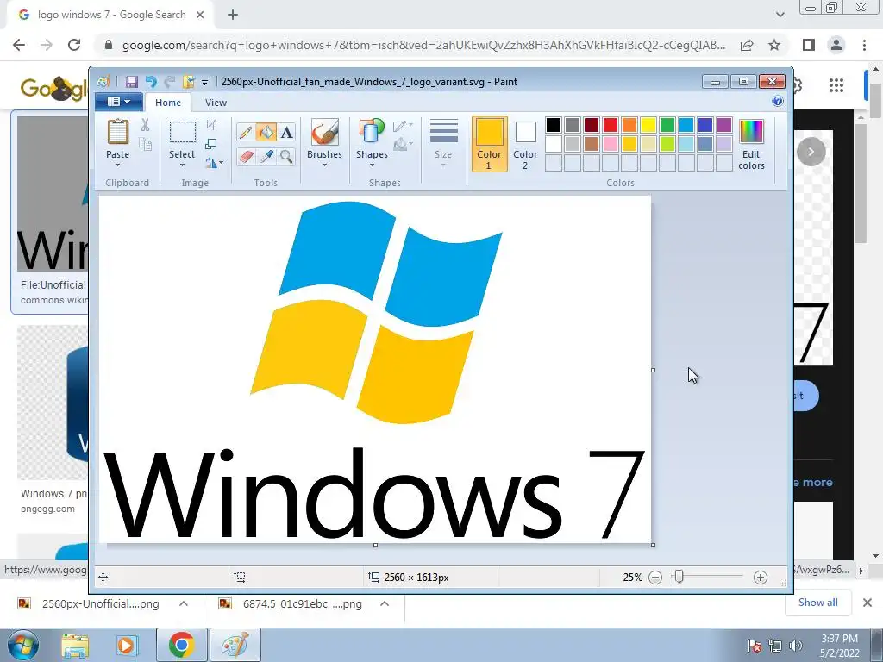Click the Shapes gallery icon

(372, 132)
